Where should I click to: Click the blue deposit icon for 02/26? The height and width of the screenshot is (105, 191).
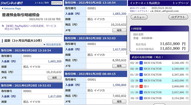click(141, 69)
